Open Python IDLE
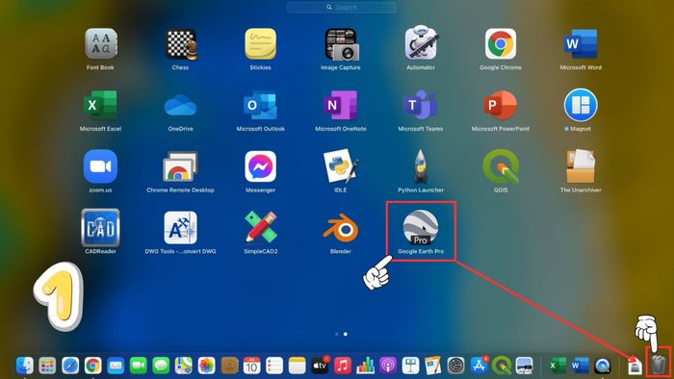 (x=341, y=166)
